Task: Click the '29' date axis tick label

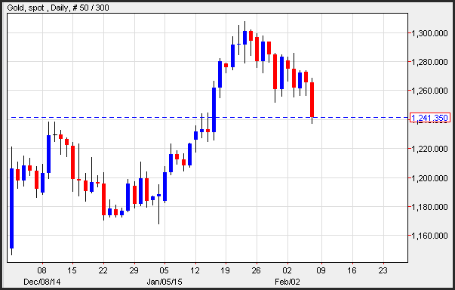Action: click(134, 270)
